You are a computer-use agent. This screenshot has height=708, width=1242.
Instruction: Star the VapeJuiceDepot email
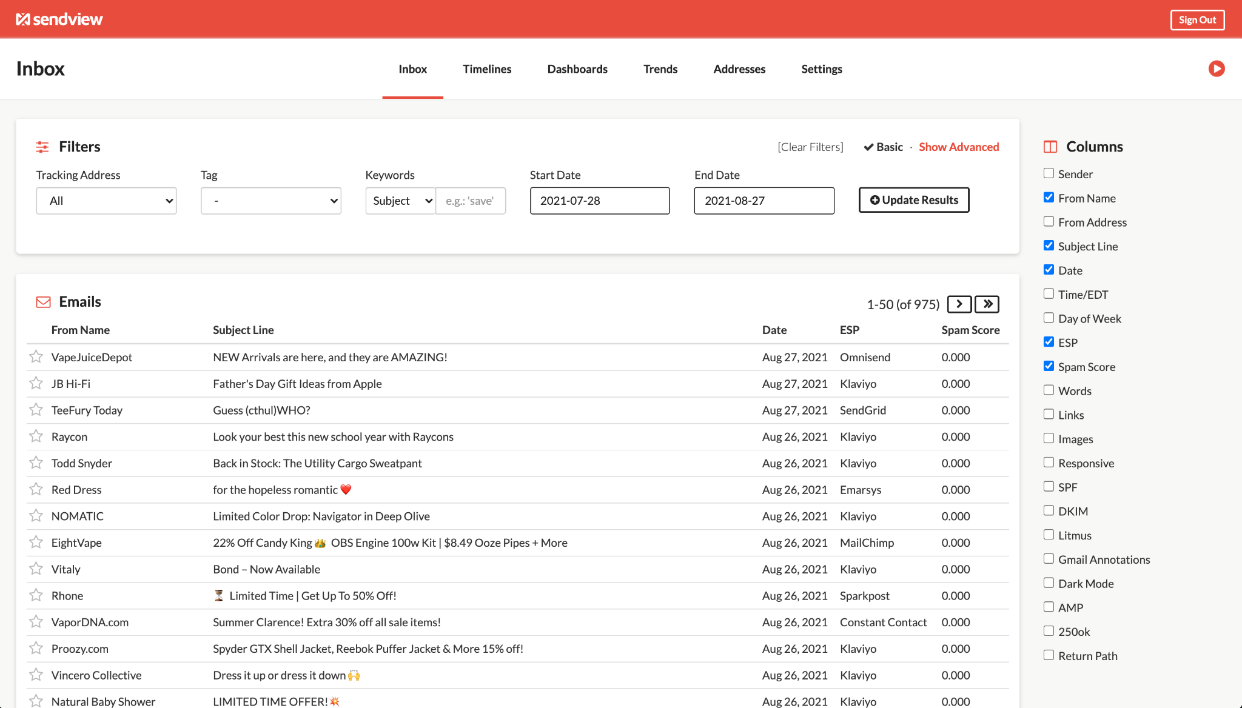point(36,356)
